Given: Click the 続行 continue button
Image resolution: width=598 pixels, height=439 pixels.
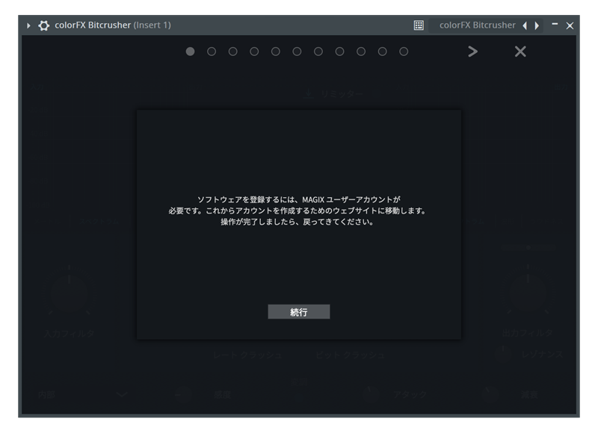Looking at the screenshot, I should tap(298, 312).
